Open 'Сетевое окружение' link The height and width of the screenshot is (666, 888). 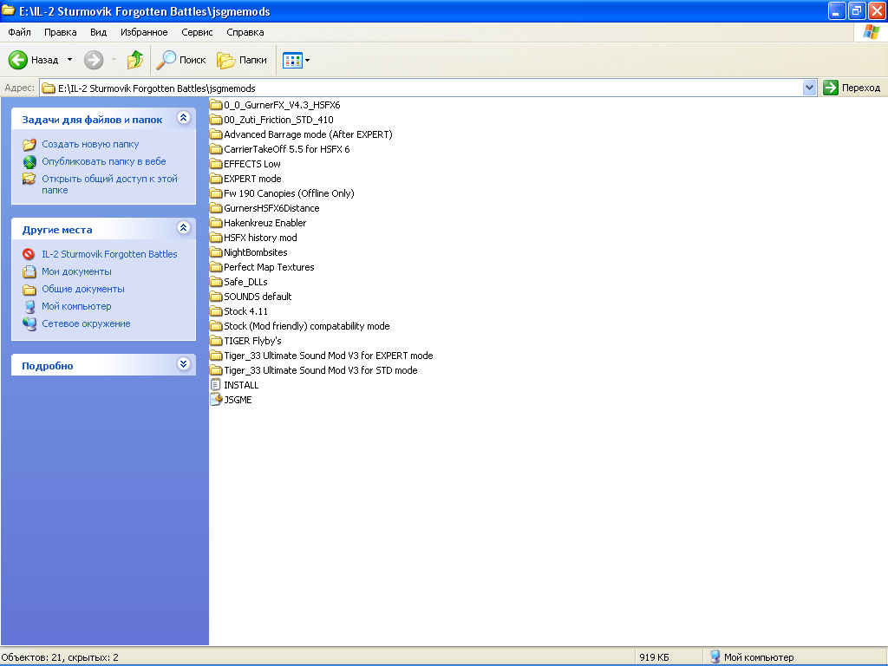pyautogui.click(x=86, y=323)
